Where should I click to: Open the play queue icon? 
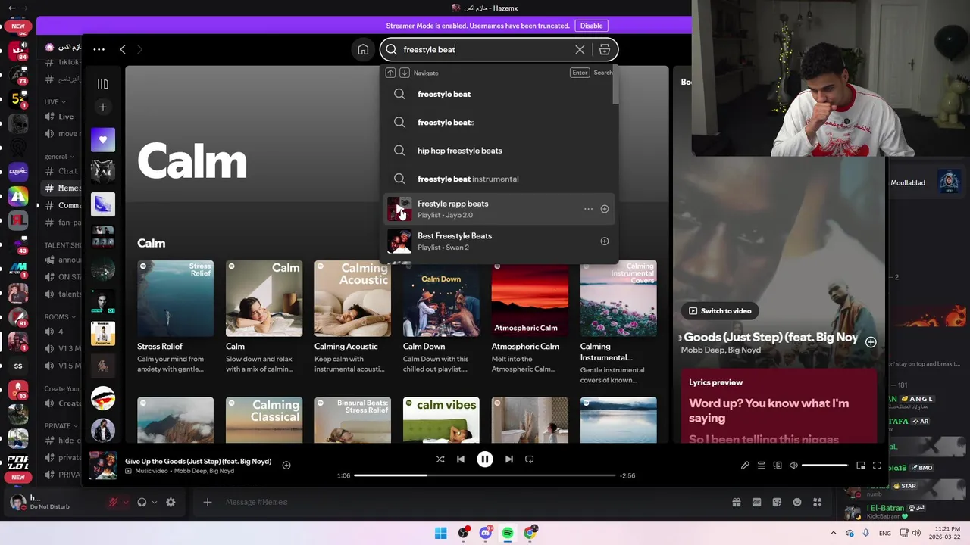tap(761, 466)
